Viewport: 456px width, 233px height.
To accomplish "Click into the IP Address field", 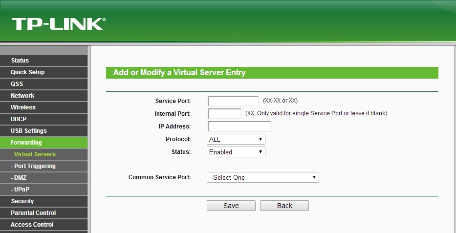I will click(x=239, y=127).
